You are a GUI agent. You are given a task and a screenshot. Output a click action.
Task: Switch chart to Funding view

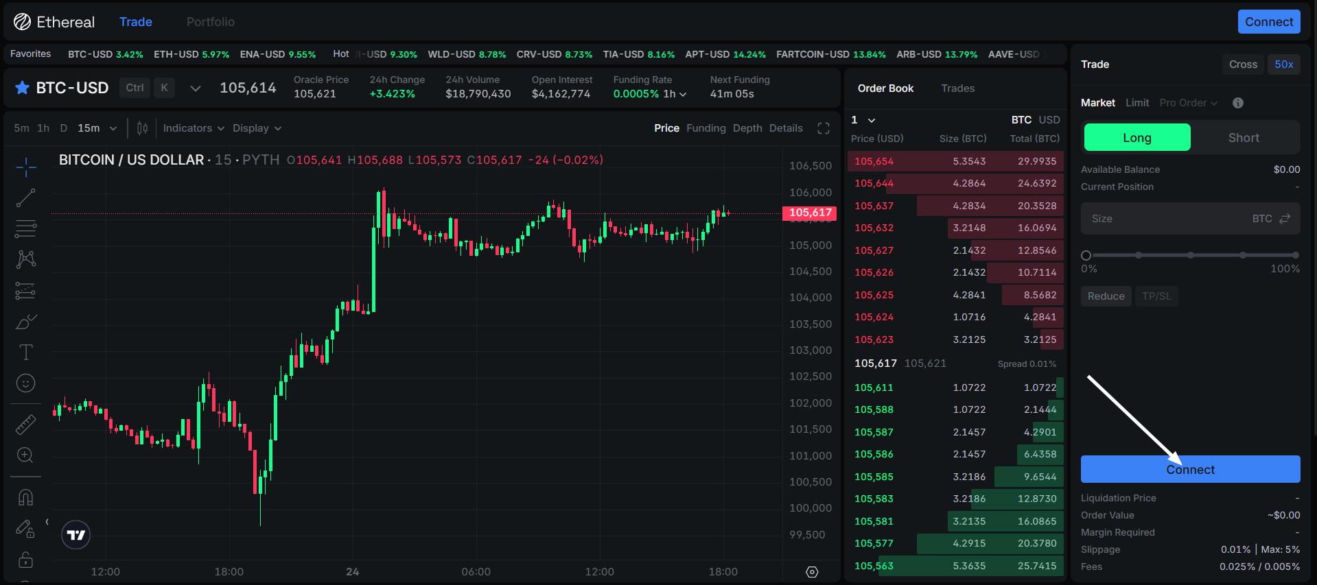[x=706, y=128]
